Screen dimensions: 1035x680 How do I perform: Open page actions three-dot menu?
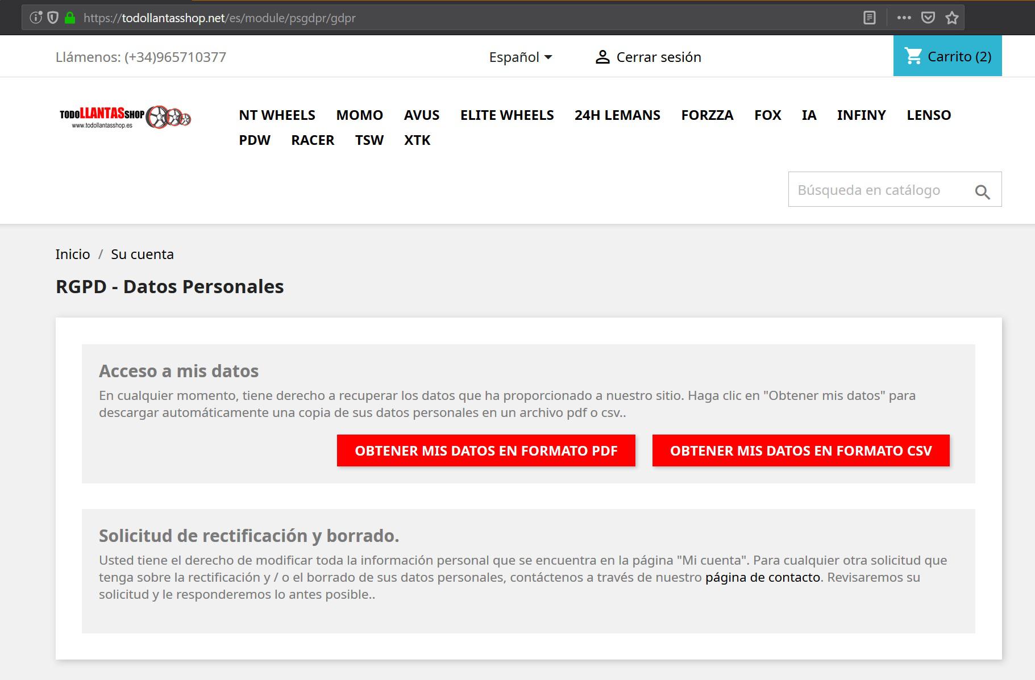[x=904, y=18]
